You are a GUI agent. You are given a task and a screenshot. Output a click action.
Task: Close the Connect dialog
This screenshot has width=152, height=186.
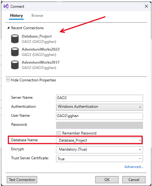tap(146, 6)
